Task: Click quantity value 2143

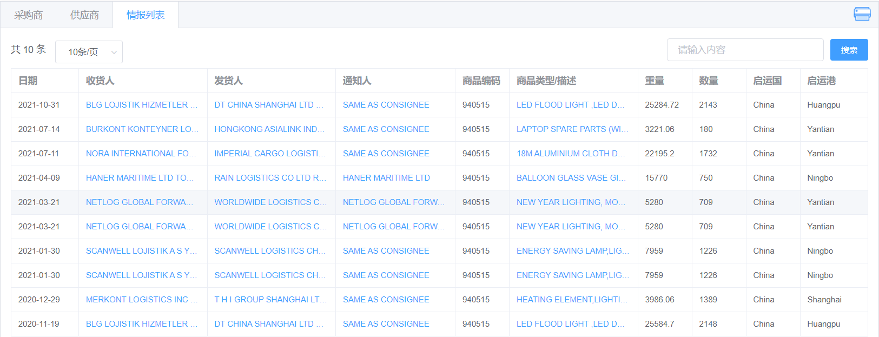Action: pos(708,105)
